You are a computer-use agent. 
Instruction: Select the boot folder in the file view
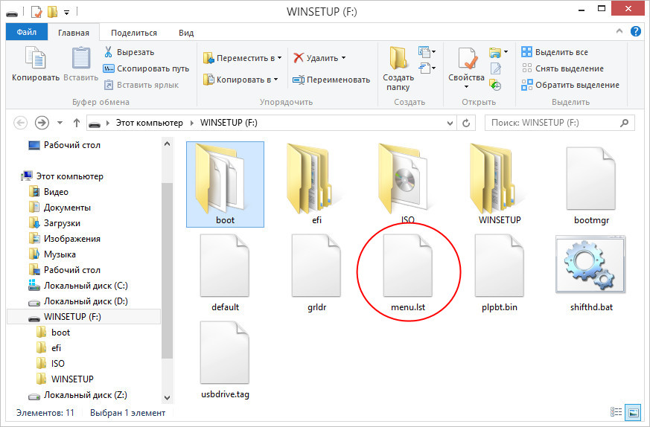coord(225,184)
